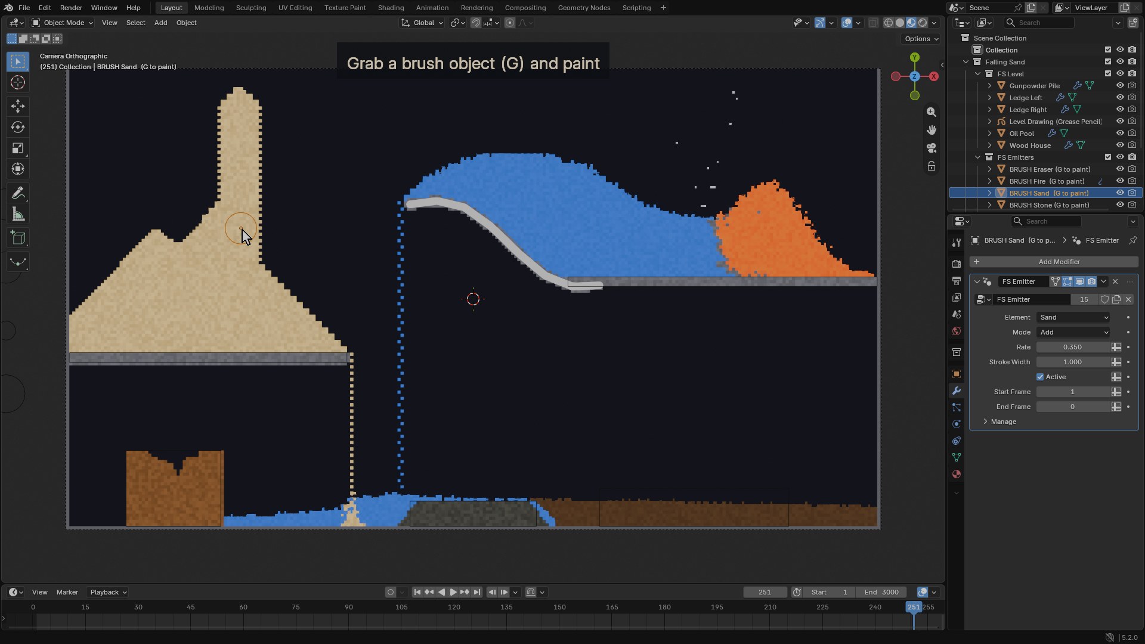Select the Move tool
Image resolution: width=1145 pixels, height=644 pixels.
(18, 106)
